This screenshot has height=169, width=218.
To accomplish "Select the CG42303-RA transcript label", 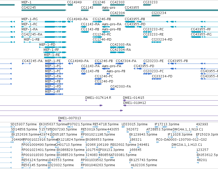I will click(x=121, y=45).
